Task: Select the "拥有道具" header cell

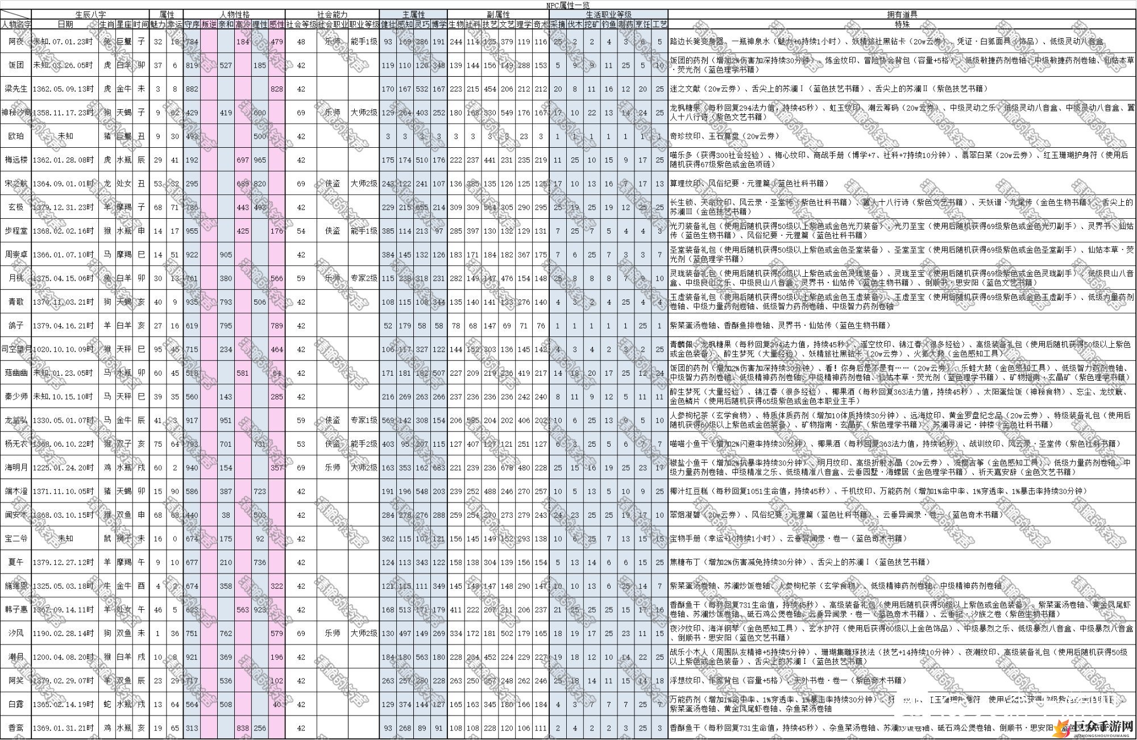Action: [x=902, y=14]
